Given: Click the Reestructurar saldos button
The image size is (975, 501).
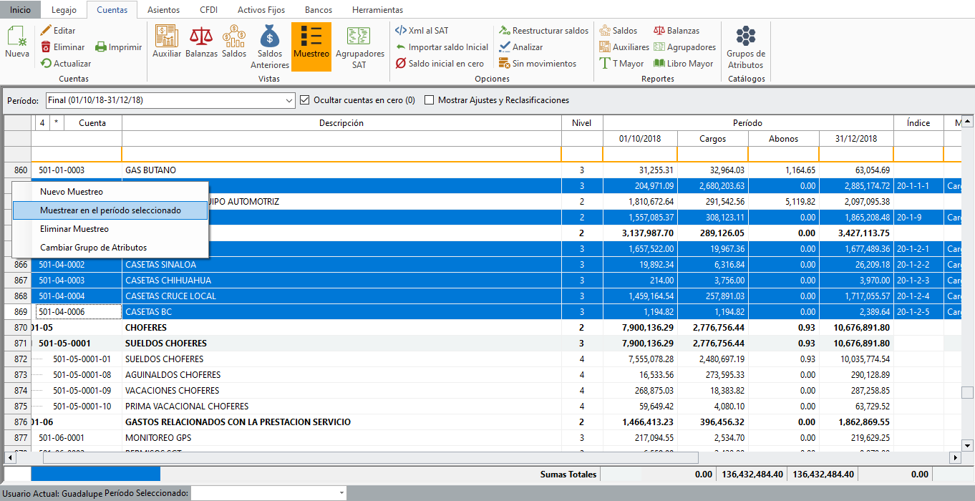Looking at the screenshot, I should click(x=543, y=31).
